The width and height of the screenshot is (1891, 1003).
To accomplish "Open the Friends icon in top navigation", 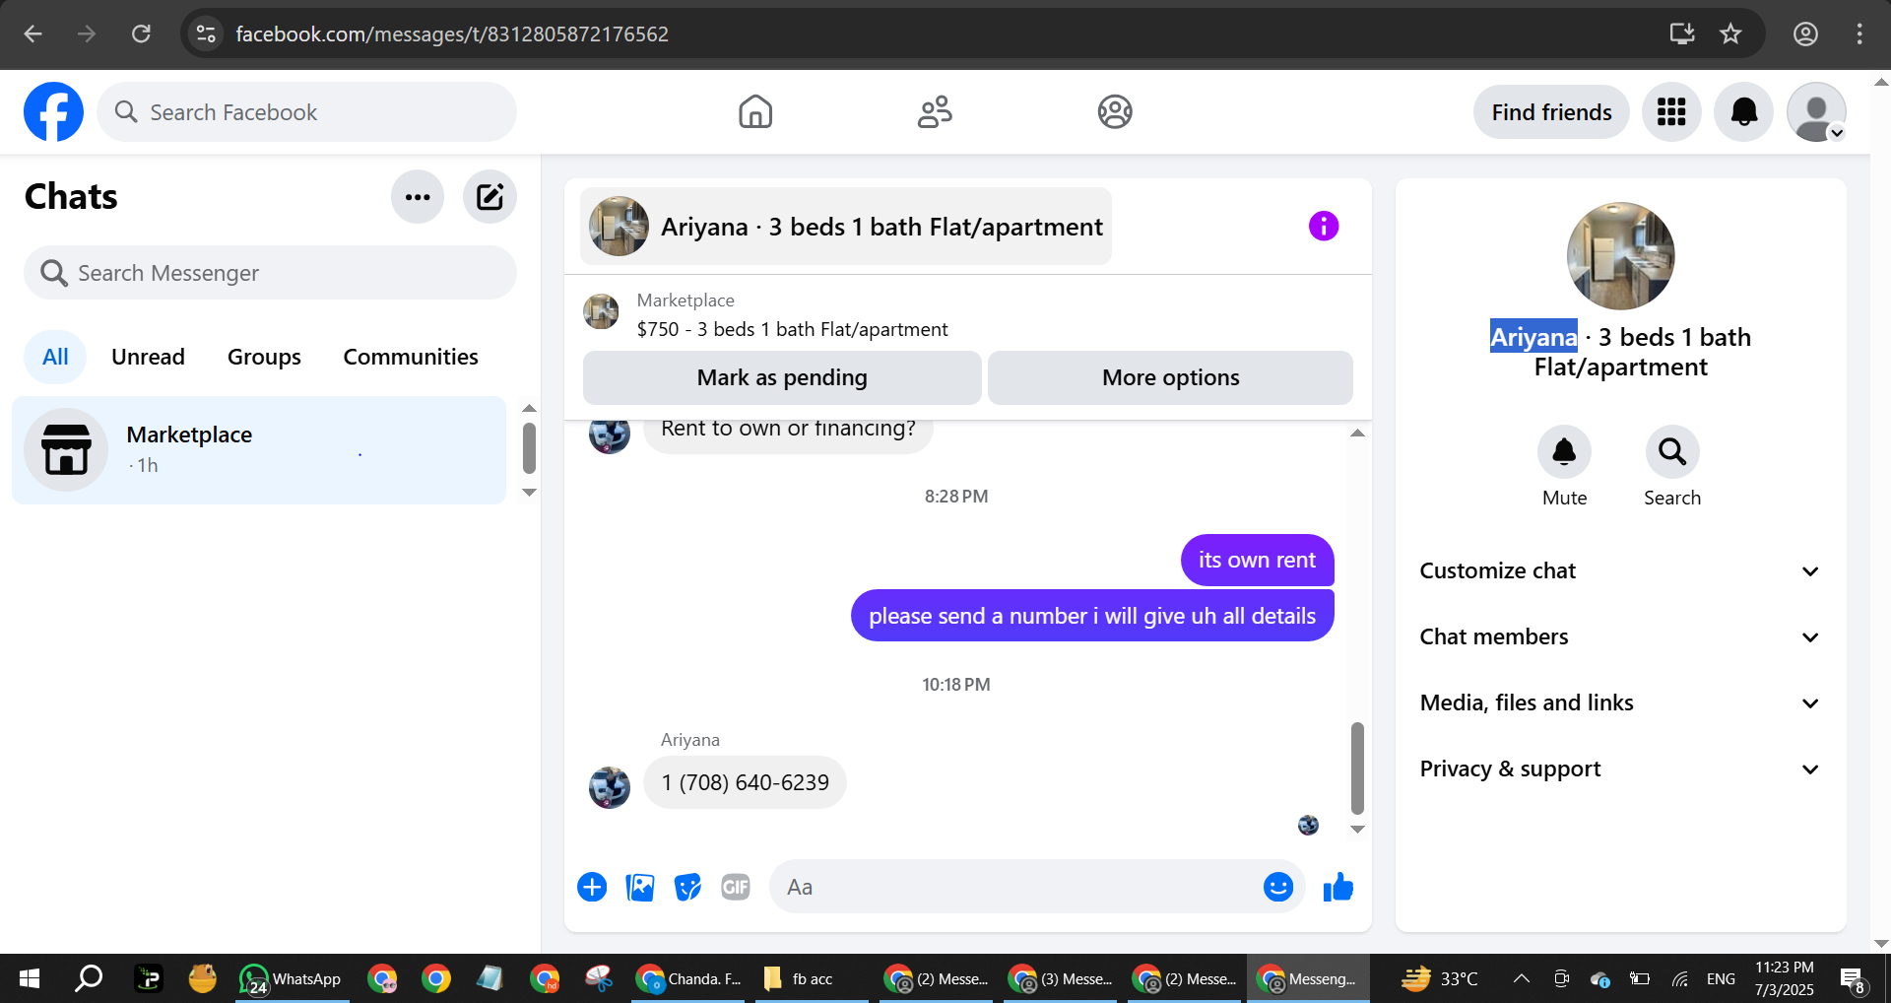I will (x=935, y=111).
